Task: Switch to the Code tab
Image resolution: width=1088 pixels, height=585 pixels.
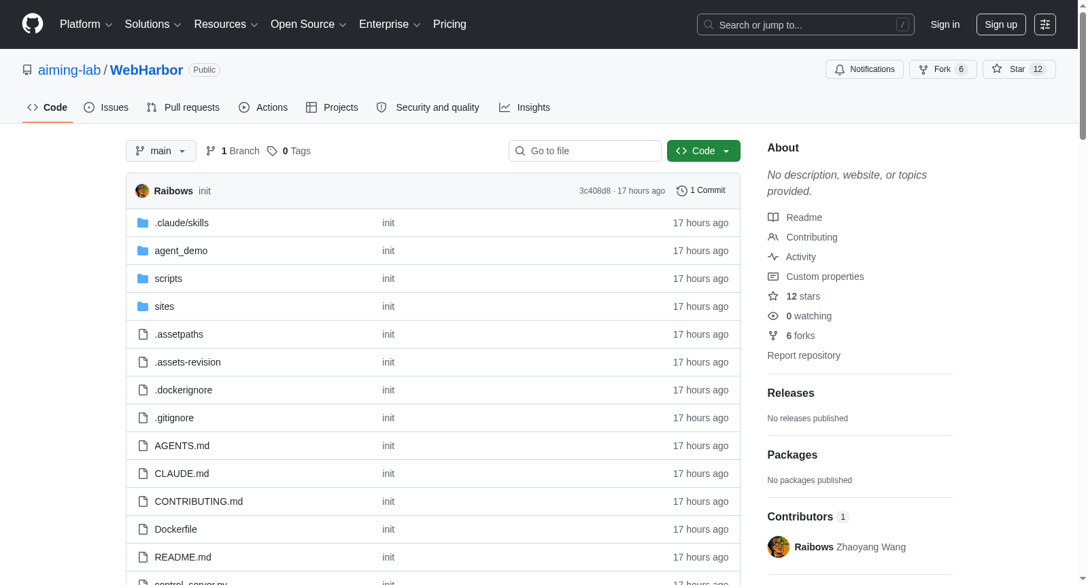Action: click(x=48, y=107)
